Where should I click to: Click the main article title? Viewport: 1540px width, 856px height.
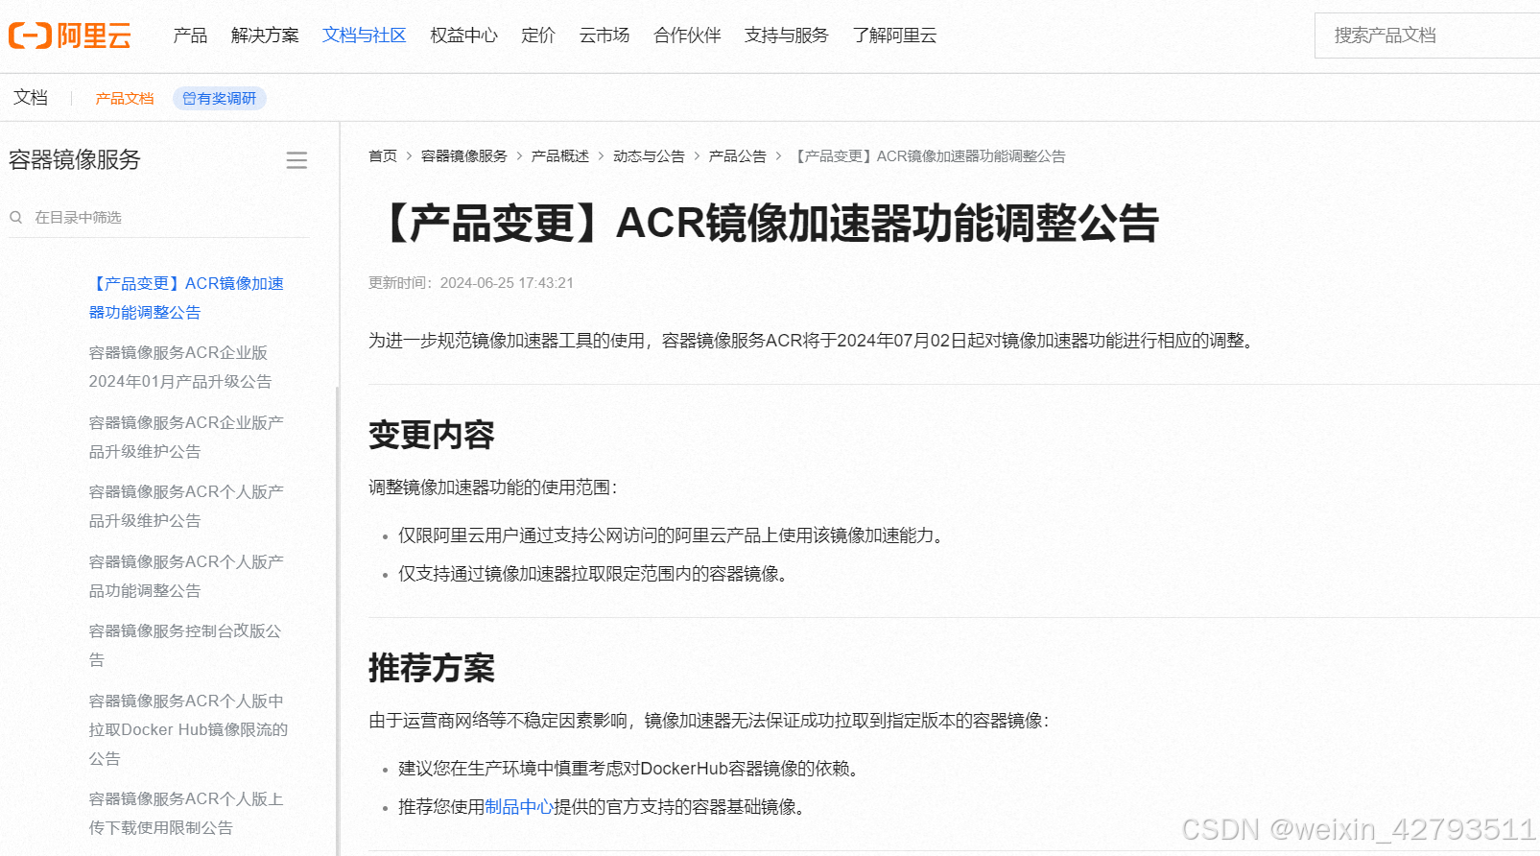(765, 223)
